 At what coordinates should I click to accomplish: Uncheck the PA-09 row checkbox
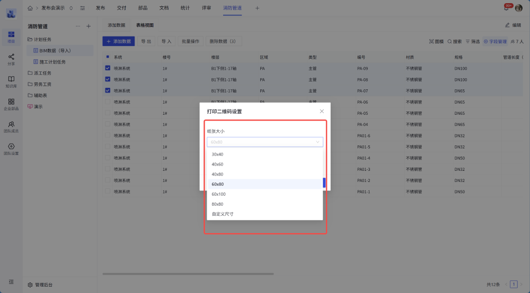(x=108, y=68)
